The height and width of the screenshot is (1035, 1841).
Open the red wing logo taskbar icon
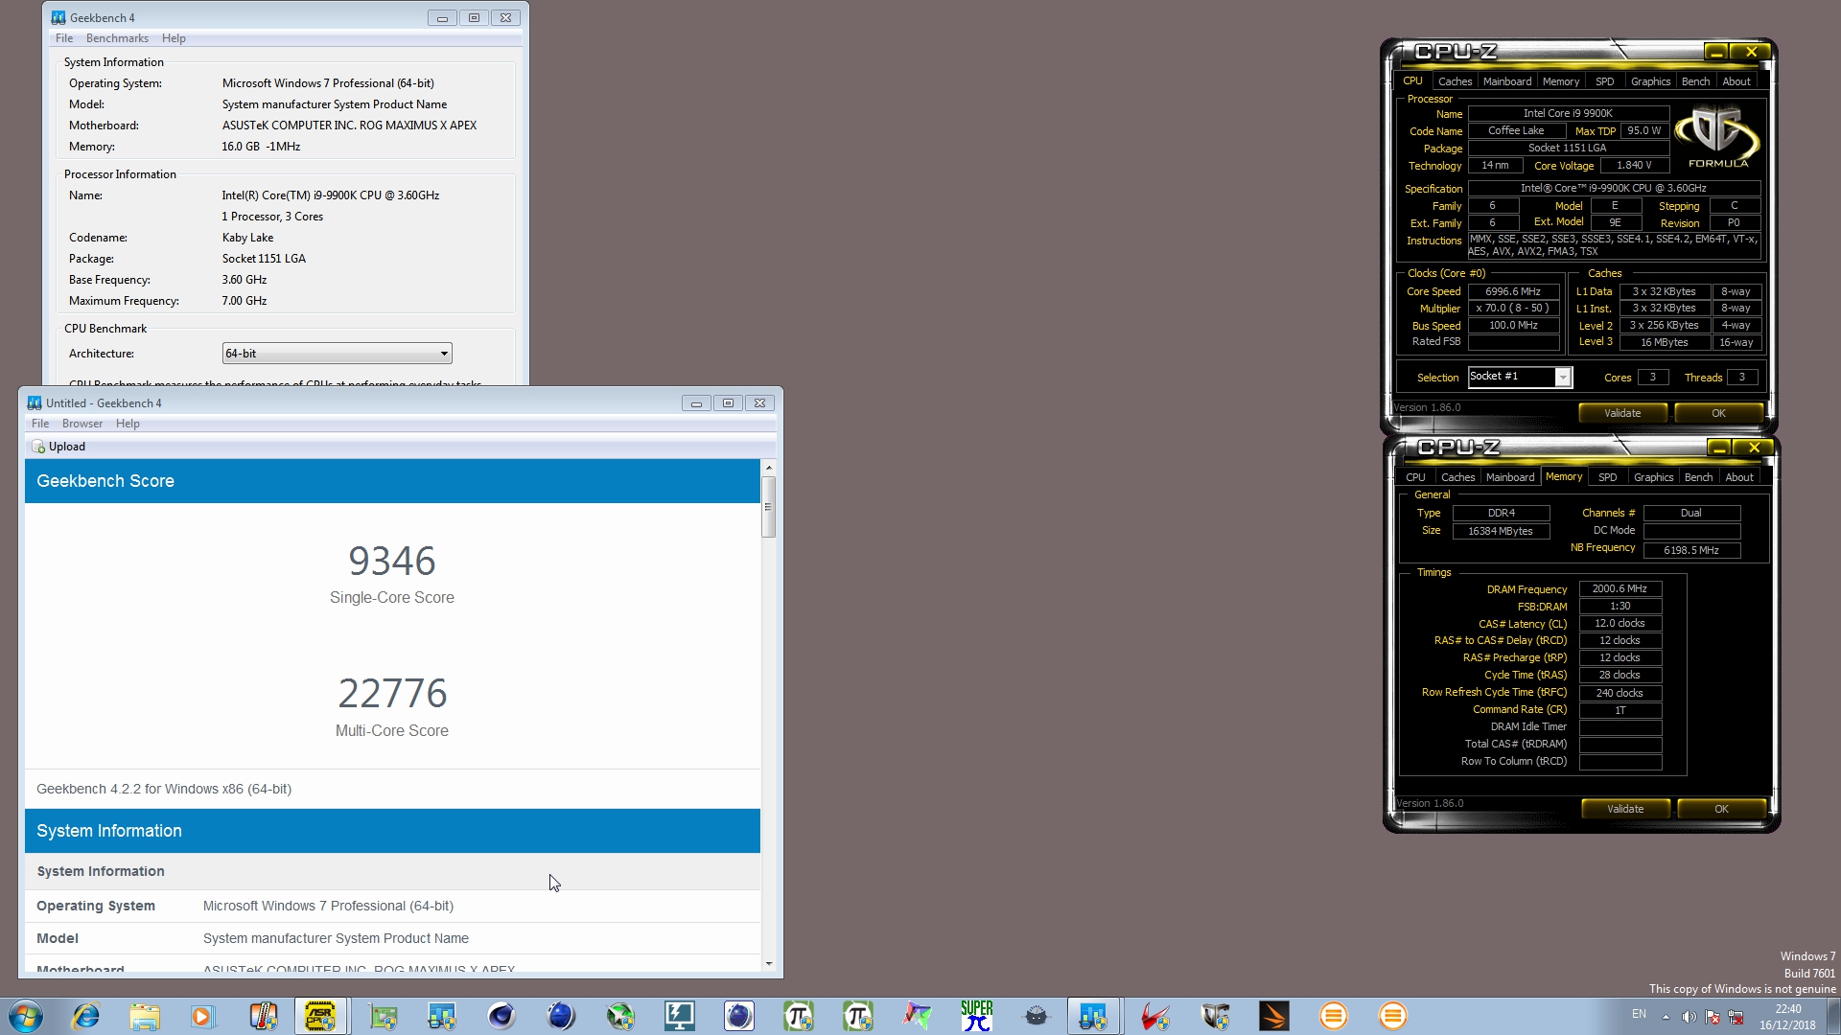1155,1016
